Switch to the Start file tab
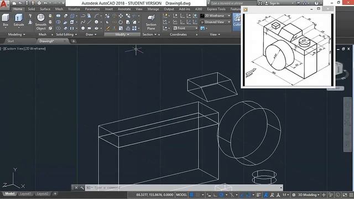Screen dimensions: 354x199 (11, 41)
